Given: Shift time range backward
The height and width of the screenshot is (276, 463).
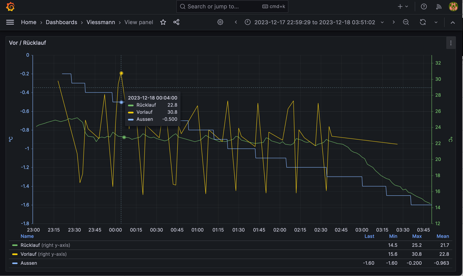Looking at the screenshot, I should tap(235, 22).
